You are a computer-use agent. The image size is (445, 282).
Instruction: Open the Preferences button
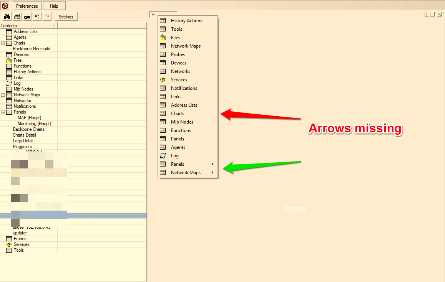[27, 6]
